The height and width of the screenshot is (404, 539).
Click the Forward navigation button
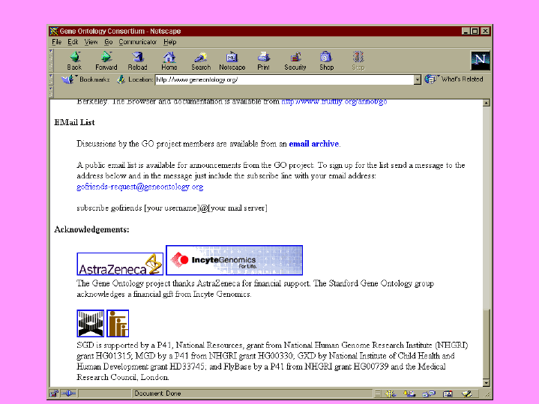[x=106, y=61]
